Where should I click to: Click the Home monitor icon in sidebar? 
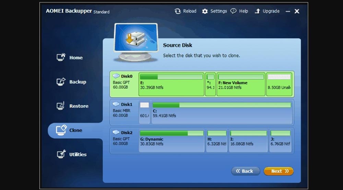[61, 57]
